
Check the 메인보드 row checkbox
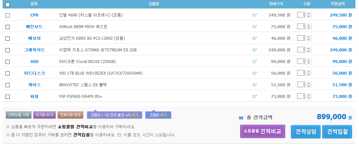tap(7, 27)
